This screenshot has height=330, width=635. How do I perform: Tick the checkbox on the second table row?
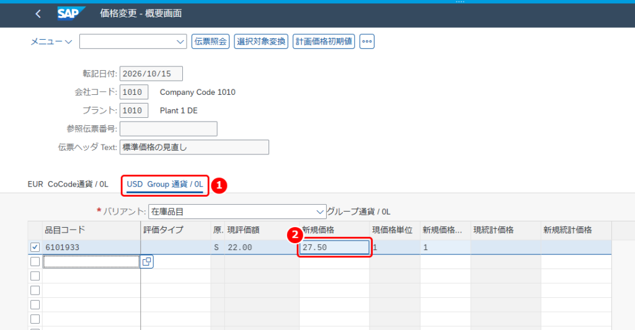35,262
